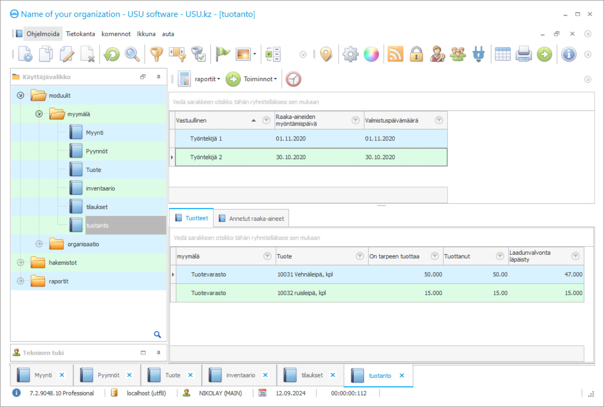Viewport: 604px width, 407px height.
Task: Click the funnel with checkmark icon
Action: [198, 54]
